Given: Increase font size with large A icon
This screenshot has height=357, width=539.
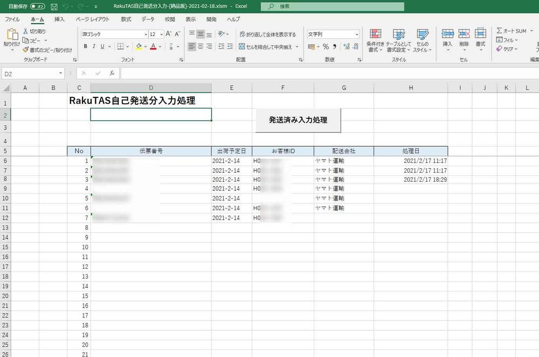Looking at the screenshot, I should (168, 34).
